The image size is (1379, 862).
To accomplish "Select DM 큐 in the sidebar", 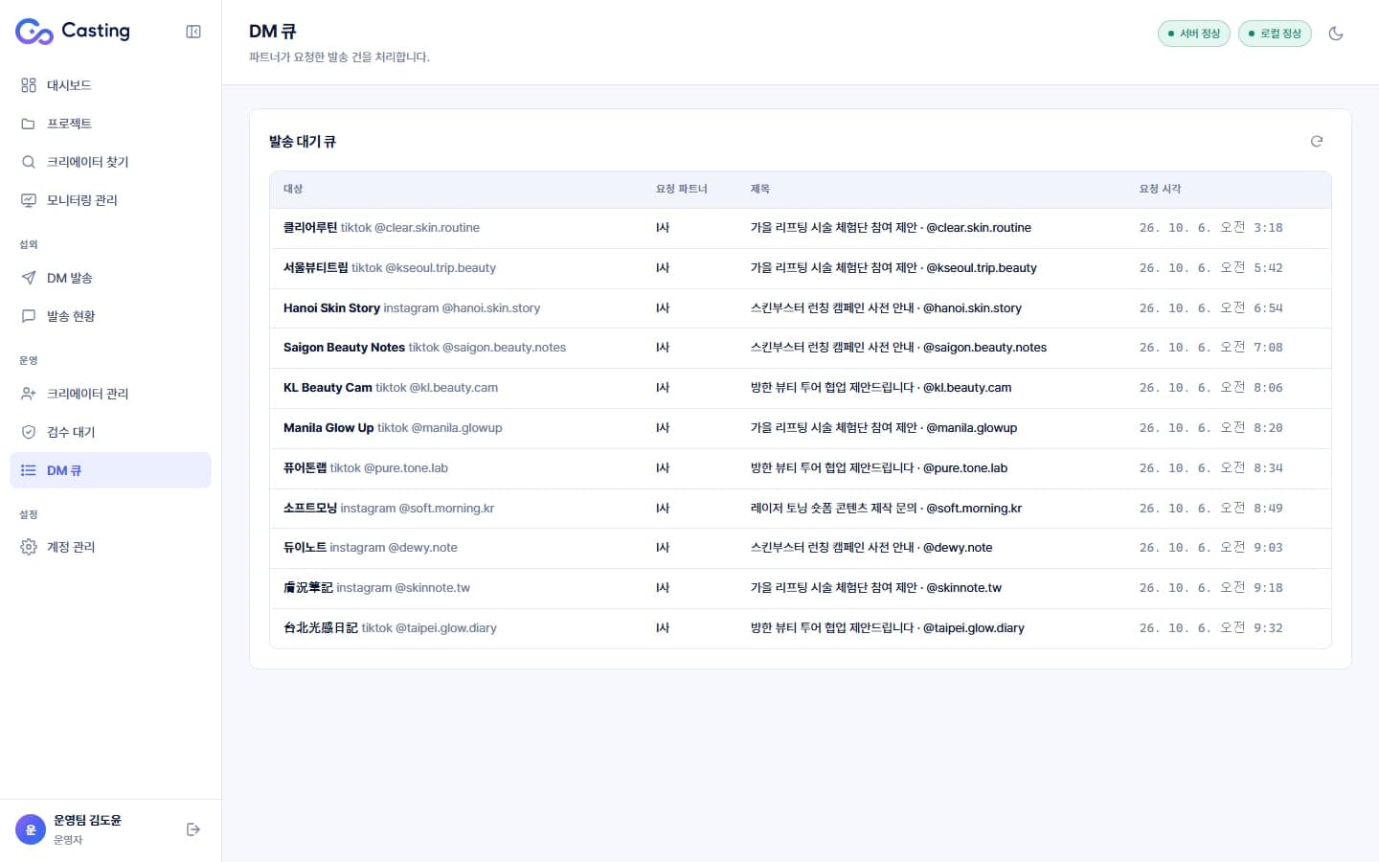I will point(110,470).
